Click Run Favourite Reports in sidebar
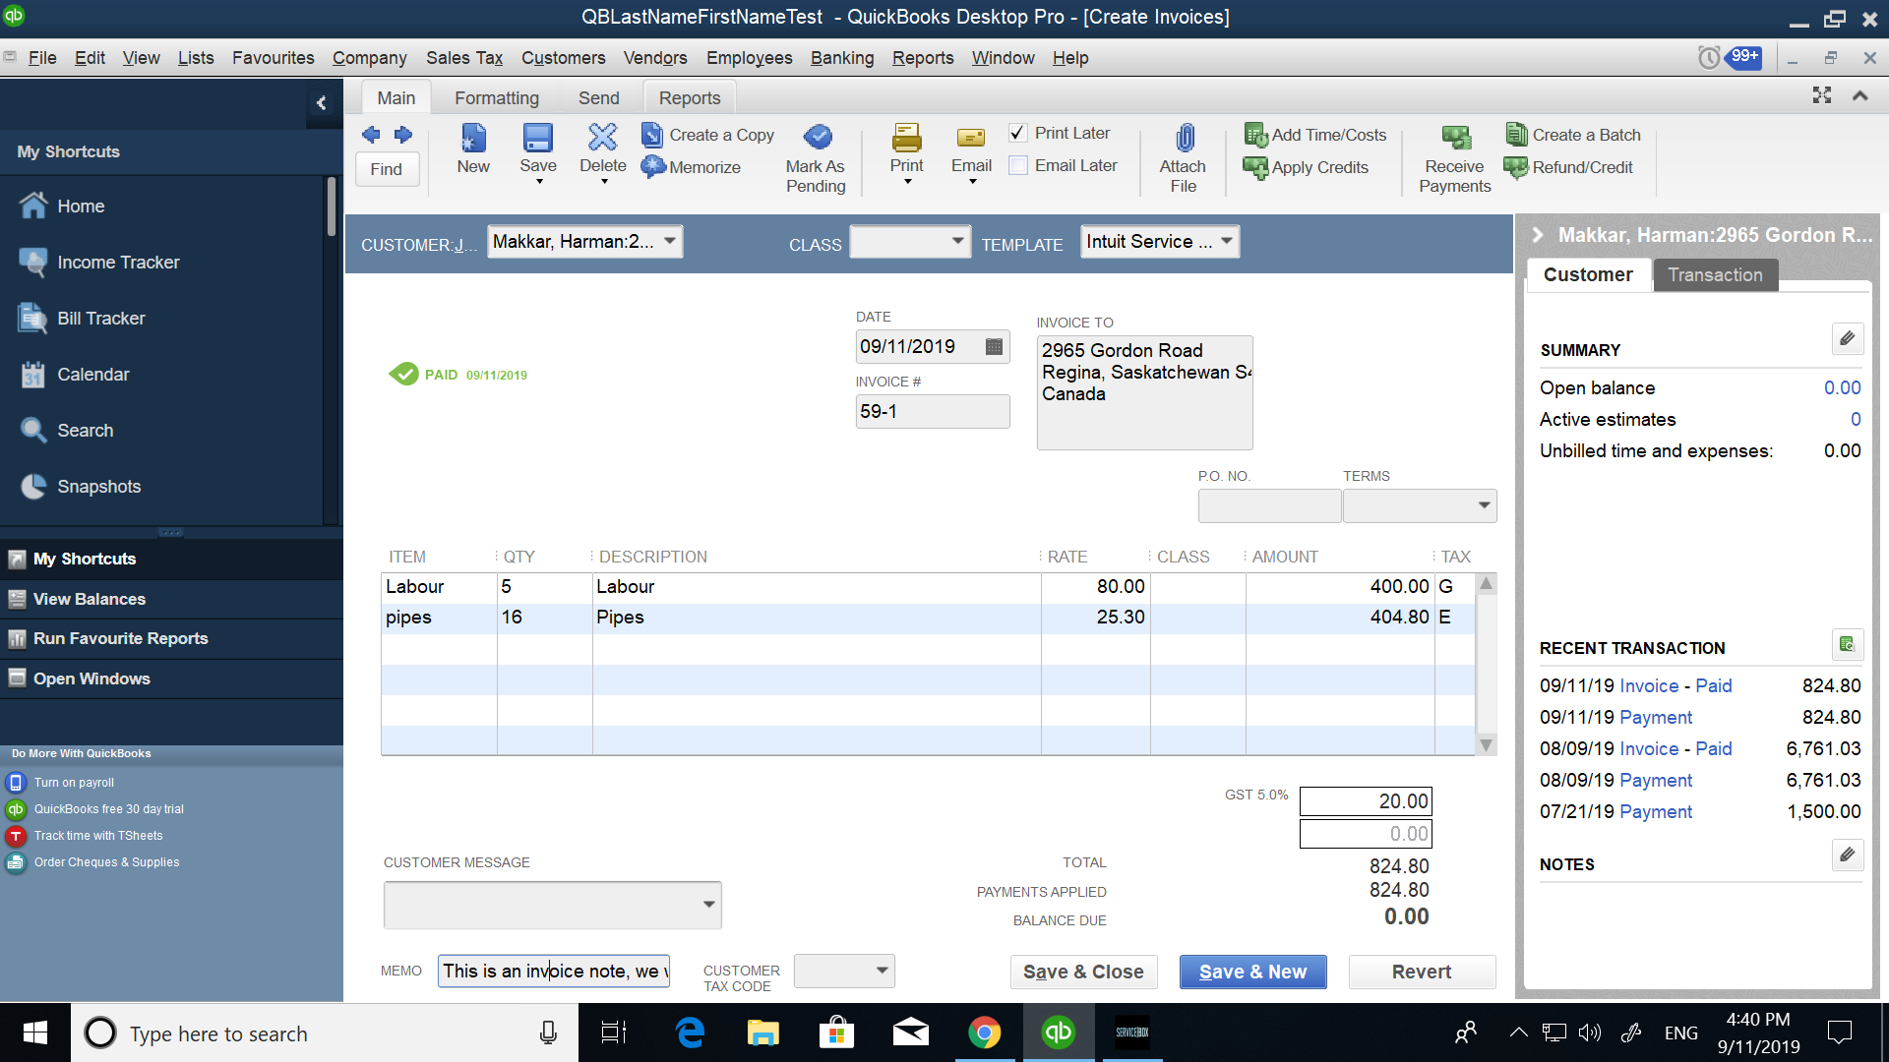This screenshot has height=1062, width=1889. point(120,639)
